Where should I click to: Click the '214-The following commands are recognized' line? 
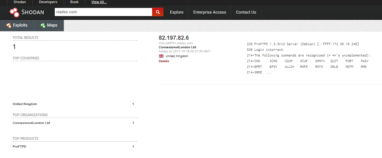pyautogui.click(x=308, y=55)
